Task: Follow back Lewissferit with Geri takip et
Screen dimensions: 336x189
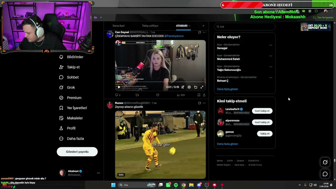Action: (262, 111)
